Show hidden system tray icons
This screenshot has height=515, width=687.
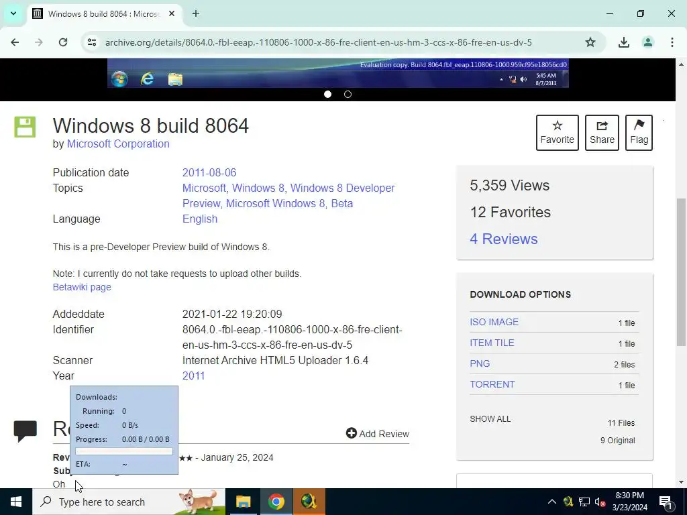pyautogui.click(x=552, y=502)
